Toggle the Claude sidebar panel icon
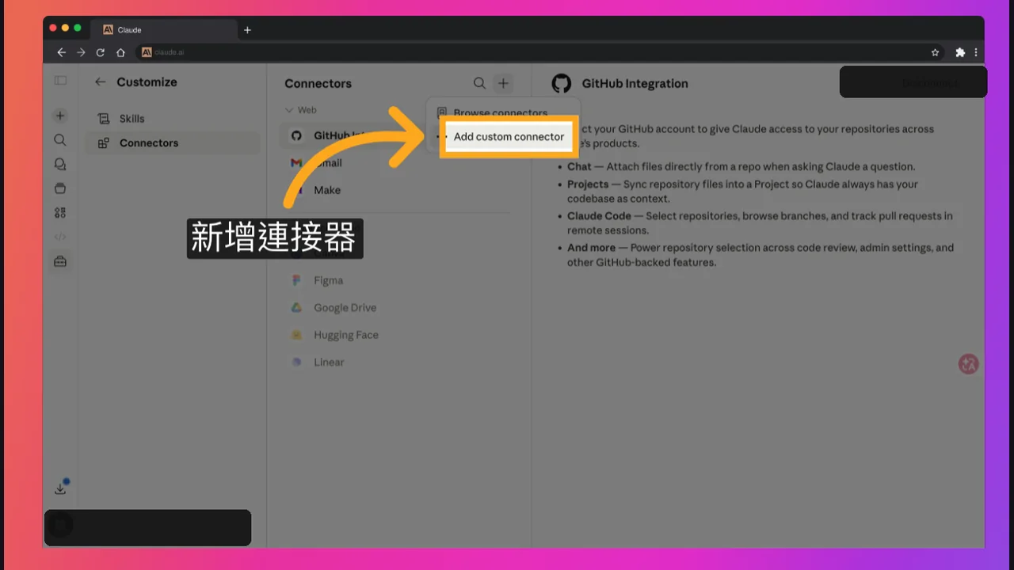 (x=60, y=81)
